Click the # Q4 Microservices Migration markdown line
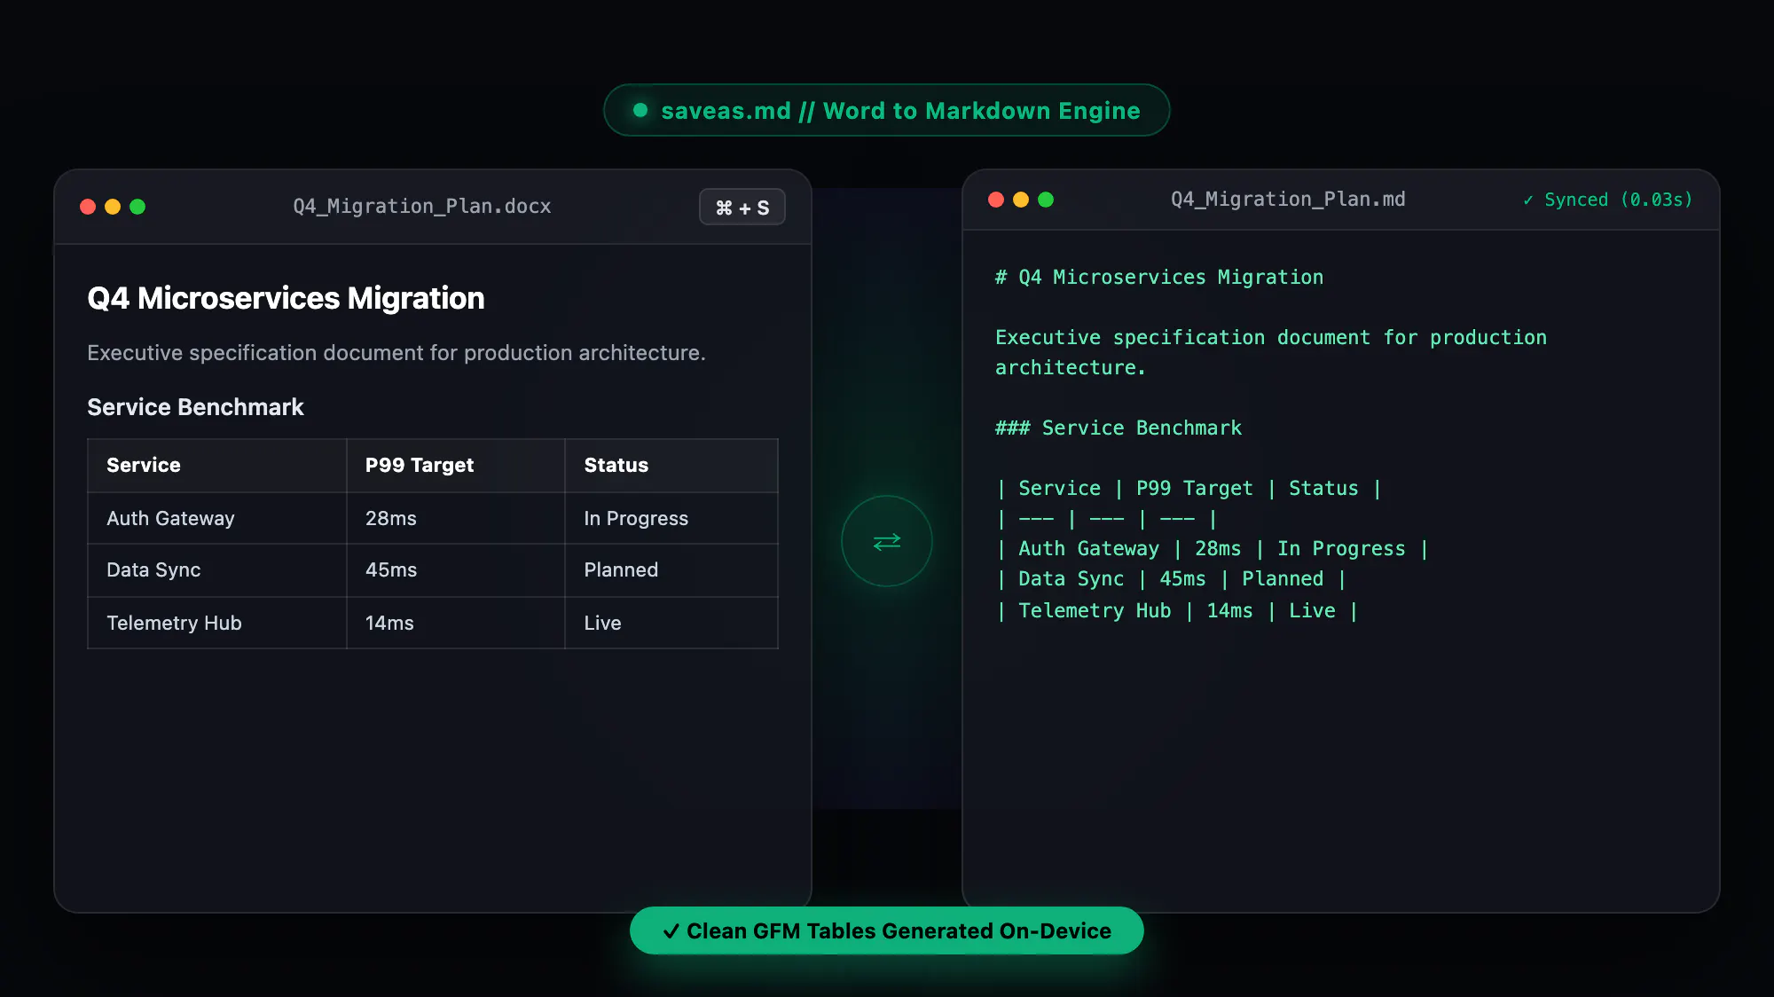The height and width of the screenshot is (997, 1774). [x=1159, y=278]
